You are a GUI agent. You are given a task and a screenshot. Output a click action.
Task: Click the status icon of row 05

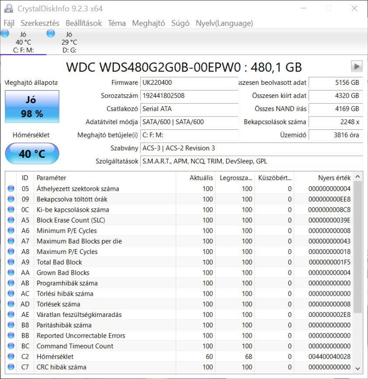11,188
